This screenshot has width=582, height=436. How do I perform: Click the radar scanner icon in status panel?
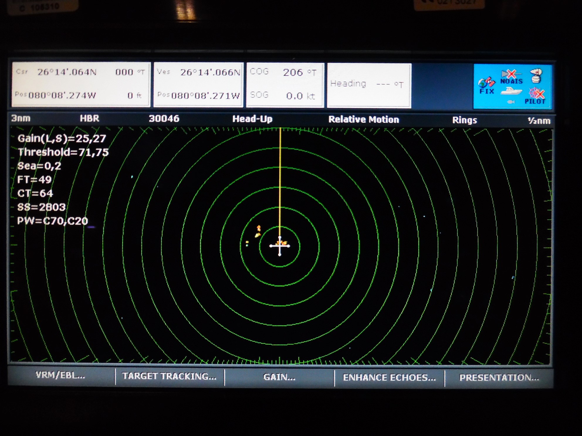click(x=537, y=76)
